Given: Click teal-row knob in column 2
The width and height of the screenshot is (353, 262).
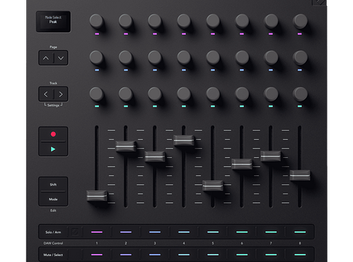Looking at the screenshot, I should [126, 94].
